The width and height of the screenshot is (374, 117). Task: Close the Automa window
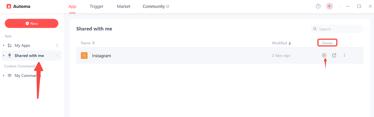pyautogui.click(x=370, y=6)
